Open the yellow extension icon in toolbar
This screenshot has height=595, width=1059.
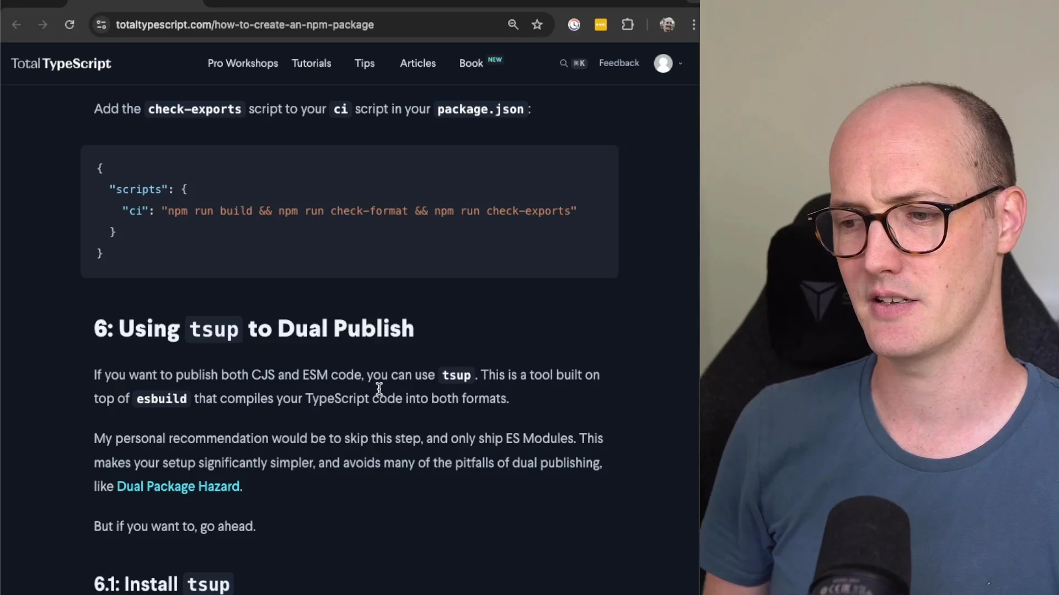pos(601,25)
